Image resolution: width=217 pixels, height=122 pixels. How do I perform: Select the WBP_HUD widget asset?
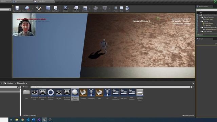(123, 94)
